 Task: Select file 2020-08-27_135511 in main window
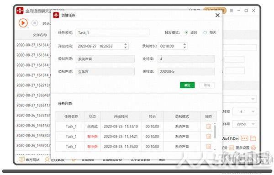click(x=33, y=105)
